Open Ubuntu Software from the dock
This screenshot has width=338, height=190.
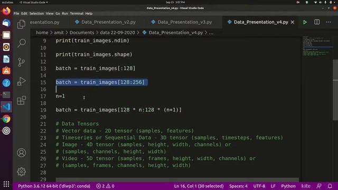click(6, 71)
